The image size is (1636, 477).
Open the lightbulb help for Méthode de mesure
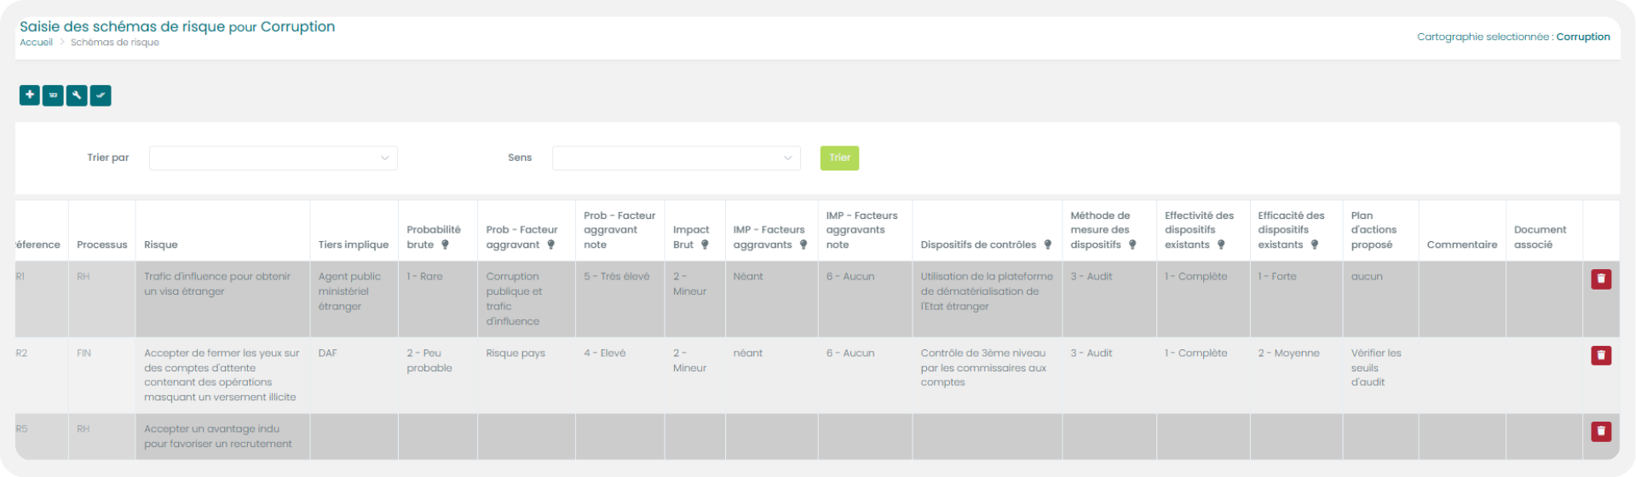coord(1132,245)
